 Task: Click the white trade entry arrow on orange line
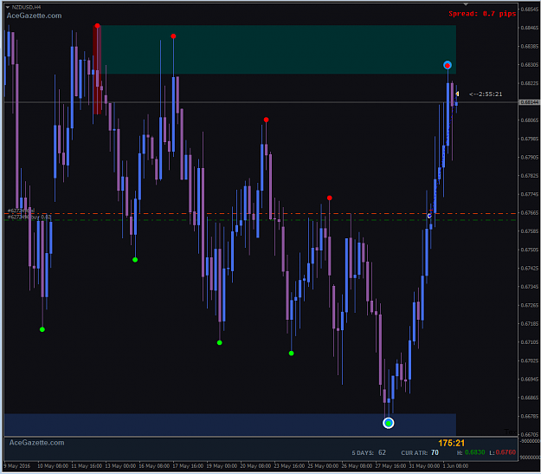429,216
